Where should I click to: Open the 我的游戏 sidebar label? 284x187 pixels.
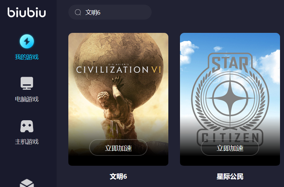point(27,57)
